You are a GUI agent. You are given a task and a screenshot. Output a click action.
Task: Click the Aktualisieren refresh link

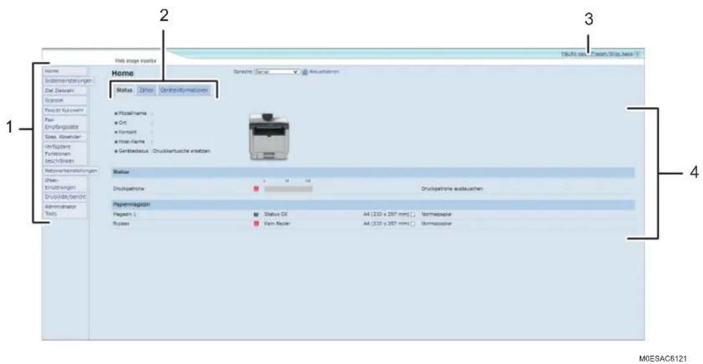click(x=324, y=72)
